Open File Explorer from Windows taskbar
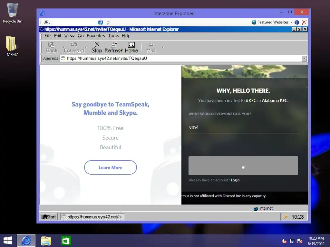 46,241
